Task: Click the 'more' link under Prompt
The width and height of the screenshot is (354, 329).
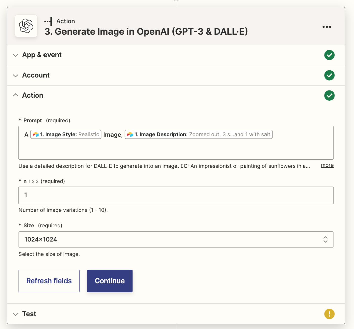Action: [x=327, y=165]
